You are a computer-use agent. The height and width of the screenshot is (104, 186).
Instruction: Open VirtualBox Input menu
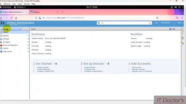[x=20, y=4]
